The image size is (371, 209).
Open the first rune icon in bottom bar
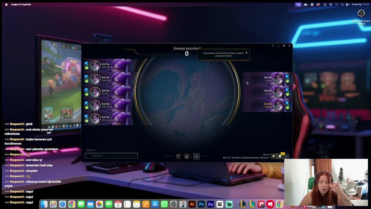pos(179,156)
